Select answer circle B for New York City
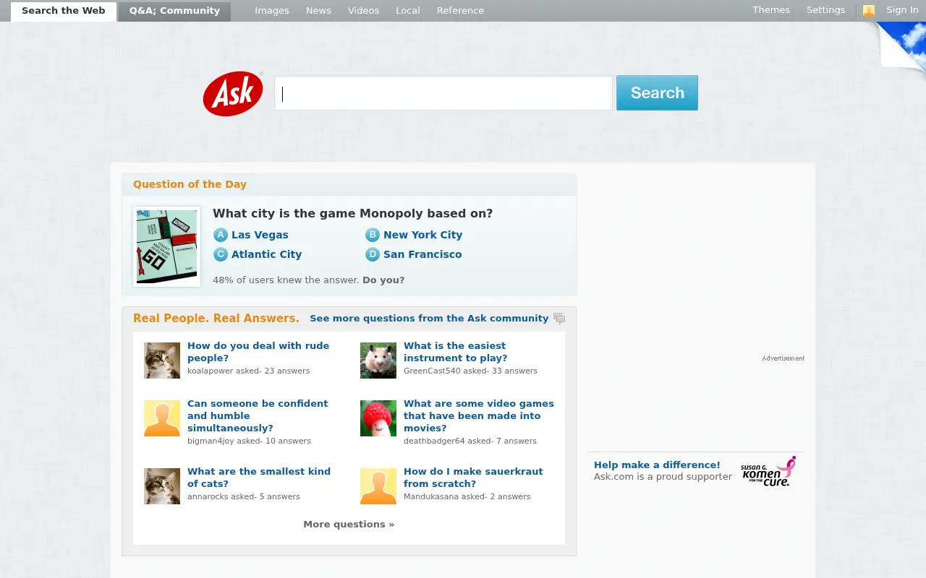926x578 pixels. click(x=373, y=235)
